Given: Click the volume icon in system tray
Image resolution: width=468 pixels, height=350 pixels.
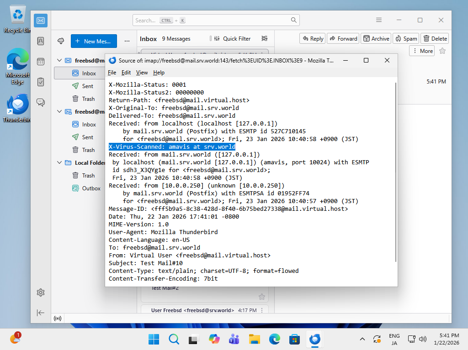Looking at the screenshot, I should 423,339.
